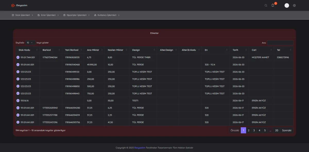Sort by Cari column header
Screen dimensions: 309x152
click(x=261, y=50)
